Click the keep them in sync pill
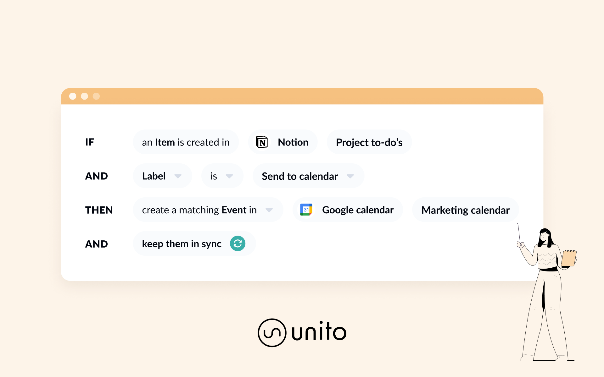The height and width of the screenshot is (377, 604). click(x=182, y=244)
